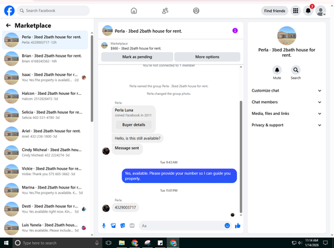Open Windows Start menu

[6, 243]
